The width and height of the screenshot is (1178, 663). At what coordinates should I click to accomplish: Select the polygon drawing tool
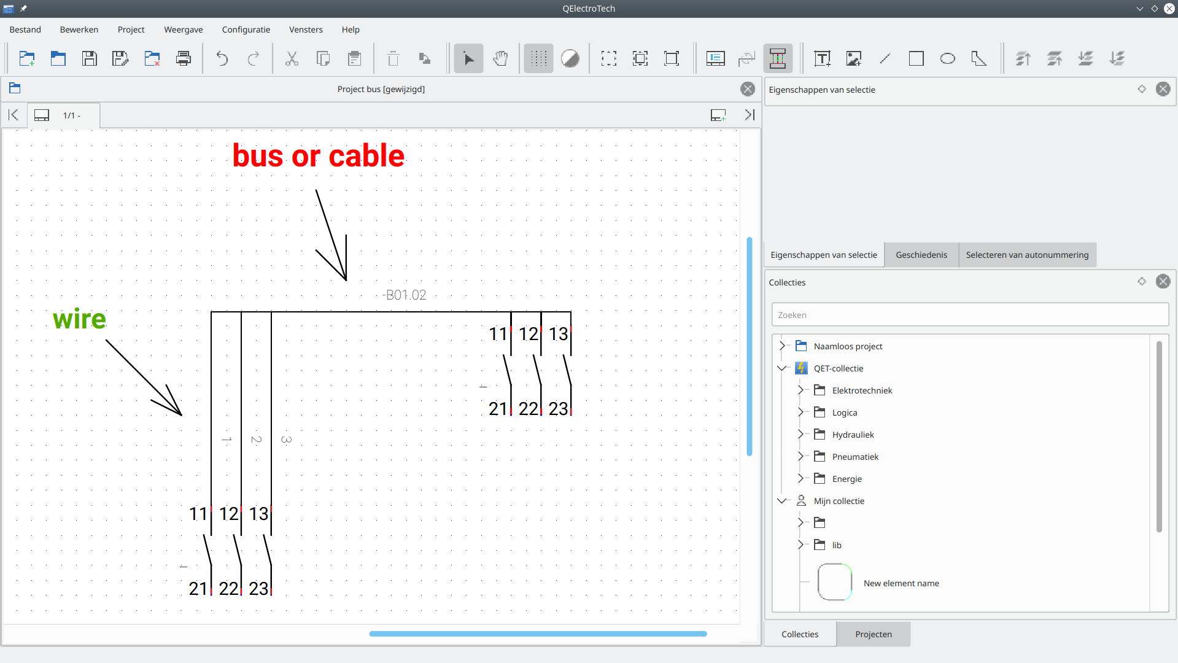(978, 59)
